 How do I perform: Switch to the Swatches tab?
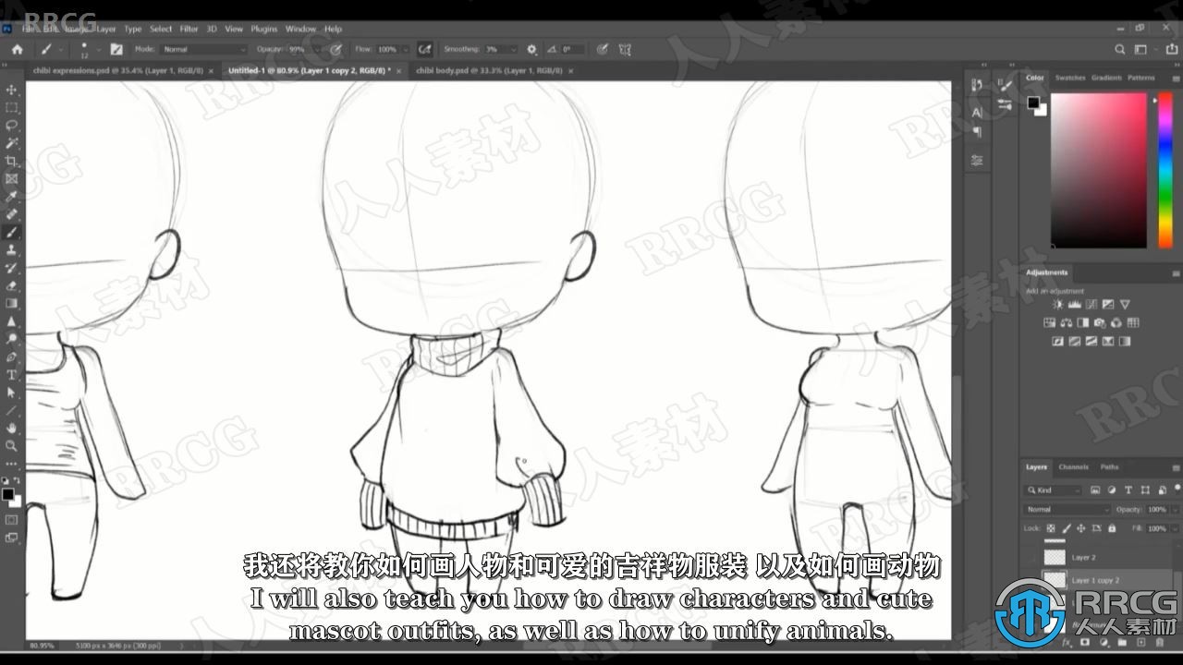[1070, 78]
